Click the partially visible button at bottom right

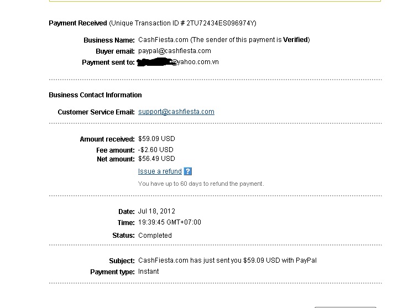coord(345,306)
